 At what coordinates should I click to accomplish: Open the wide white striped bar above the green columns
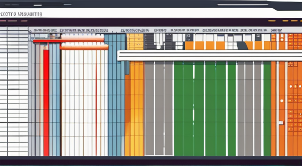pos(210,56)
